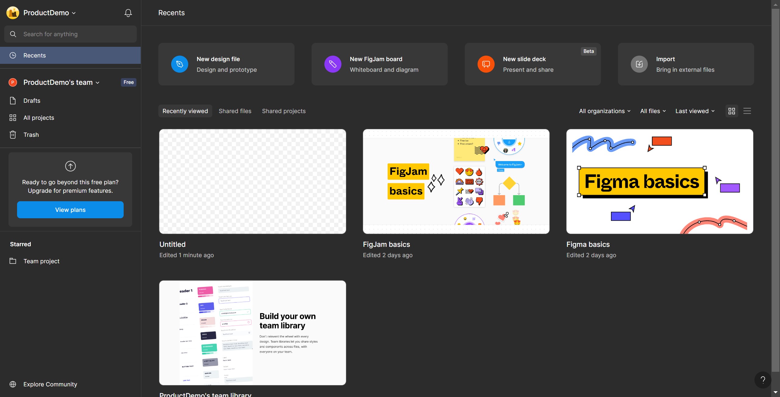Select the Recently viewed tab
780x397 pixels.
(185, 111)
